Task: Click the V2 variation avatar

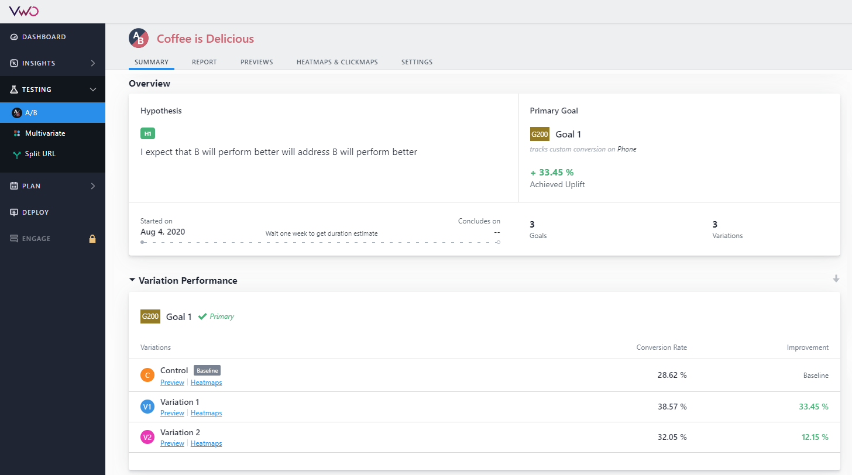Action: 147,437
